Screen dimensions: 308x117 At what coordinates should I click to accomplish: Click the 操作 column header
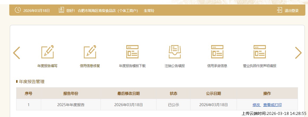coord(267,93)
